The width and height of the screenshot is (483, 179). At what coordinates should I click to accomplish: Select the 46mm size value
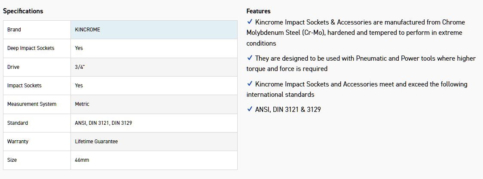point(82,160)
